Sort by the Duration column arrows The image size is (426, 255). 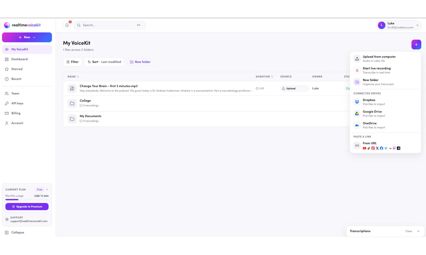click(272, 77)
